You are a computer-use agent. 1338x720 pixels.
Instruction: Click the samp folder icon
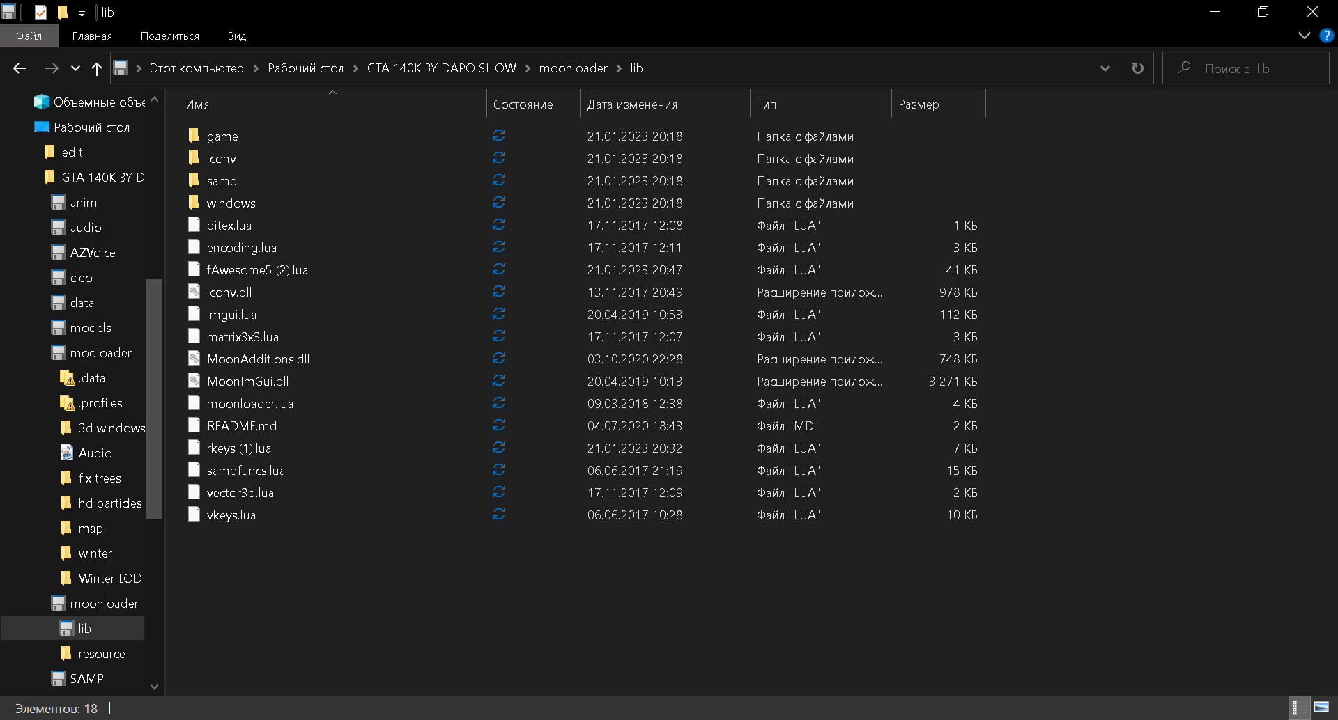click(x=194, y=180)
